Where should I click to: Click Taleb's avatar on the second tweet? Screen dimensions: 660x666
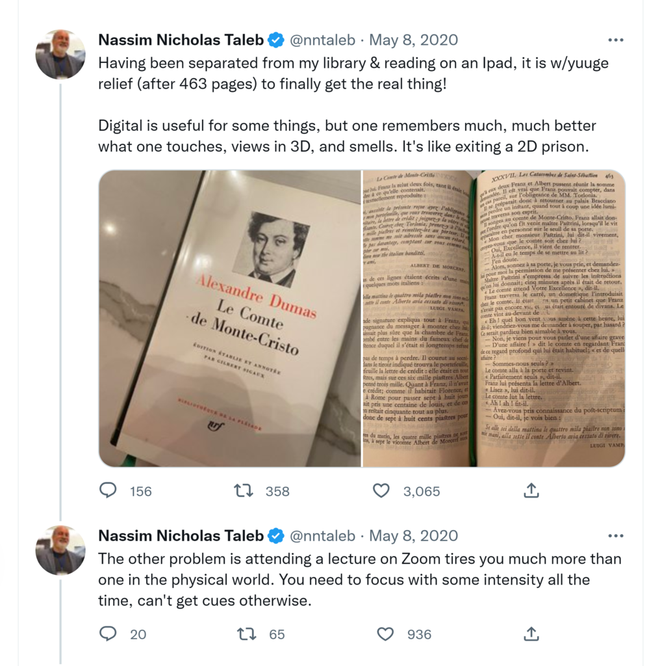[60, 550]
